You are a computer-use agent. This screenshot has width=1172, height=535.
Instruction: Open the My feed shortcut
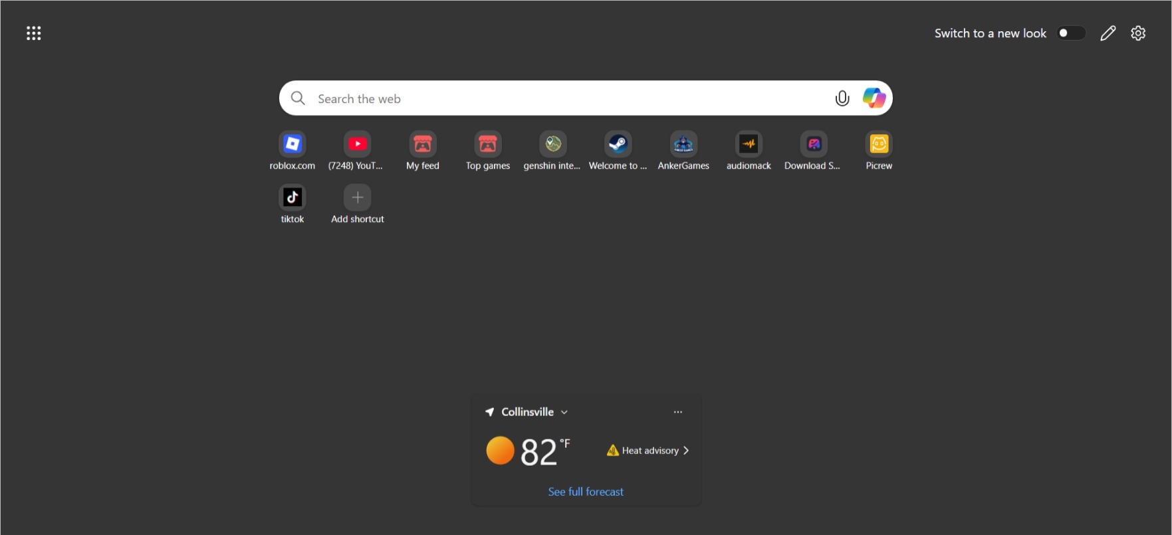click(x=423, y=151)
